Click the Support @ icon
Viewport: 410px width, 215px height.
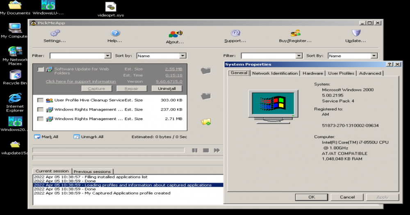(x=235, y=33)
